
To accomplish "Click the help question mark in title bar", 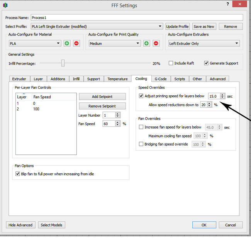I will [227, 4].
